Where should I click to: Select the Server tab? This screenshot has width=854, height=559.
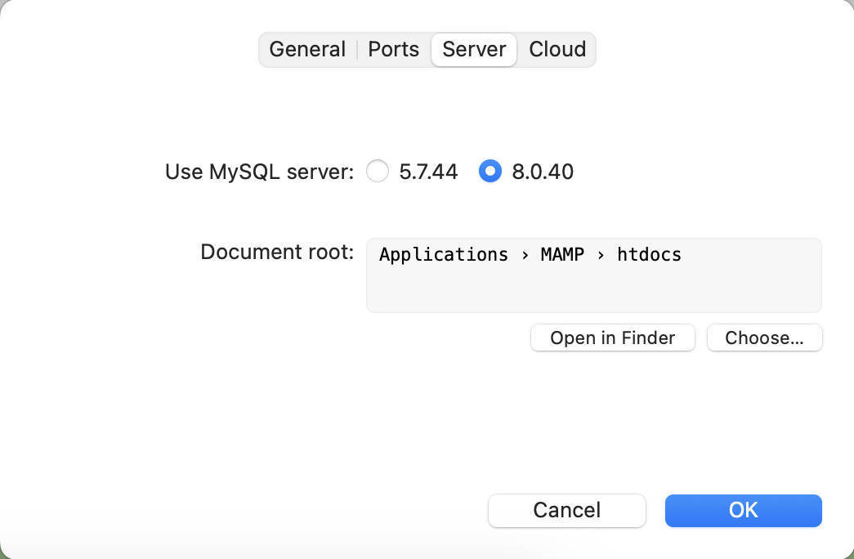(474, 49)
